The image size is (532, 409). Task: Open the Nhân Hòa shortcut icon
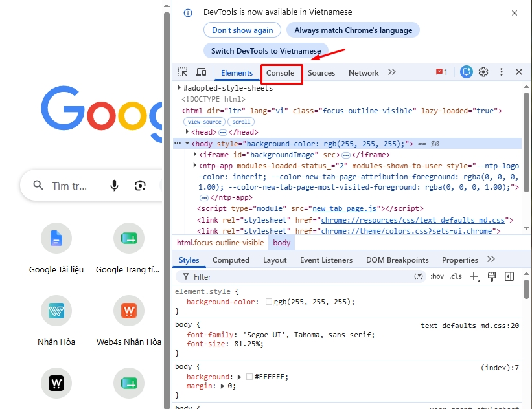click(x=56, y=311)
